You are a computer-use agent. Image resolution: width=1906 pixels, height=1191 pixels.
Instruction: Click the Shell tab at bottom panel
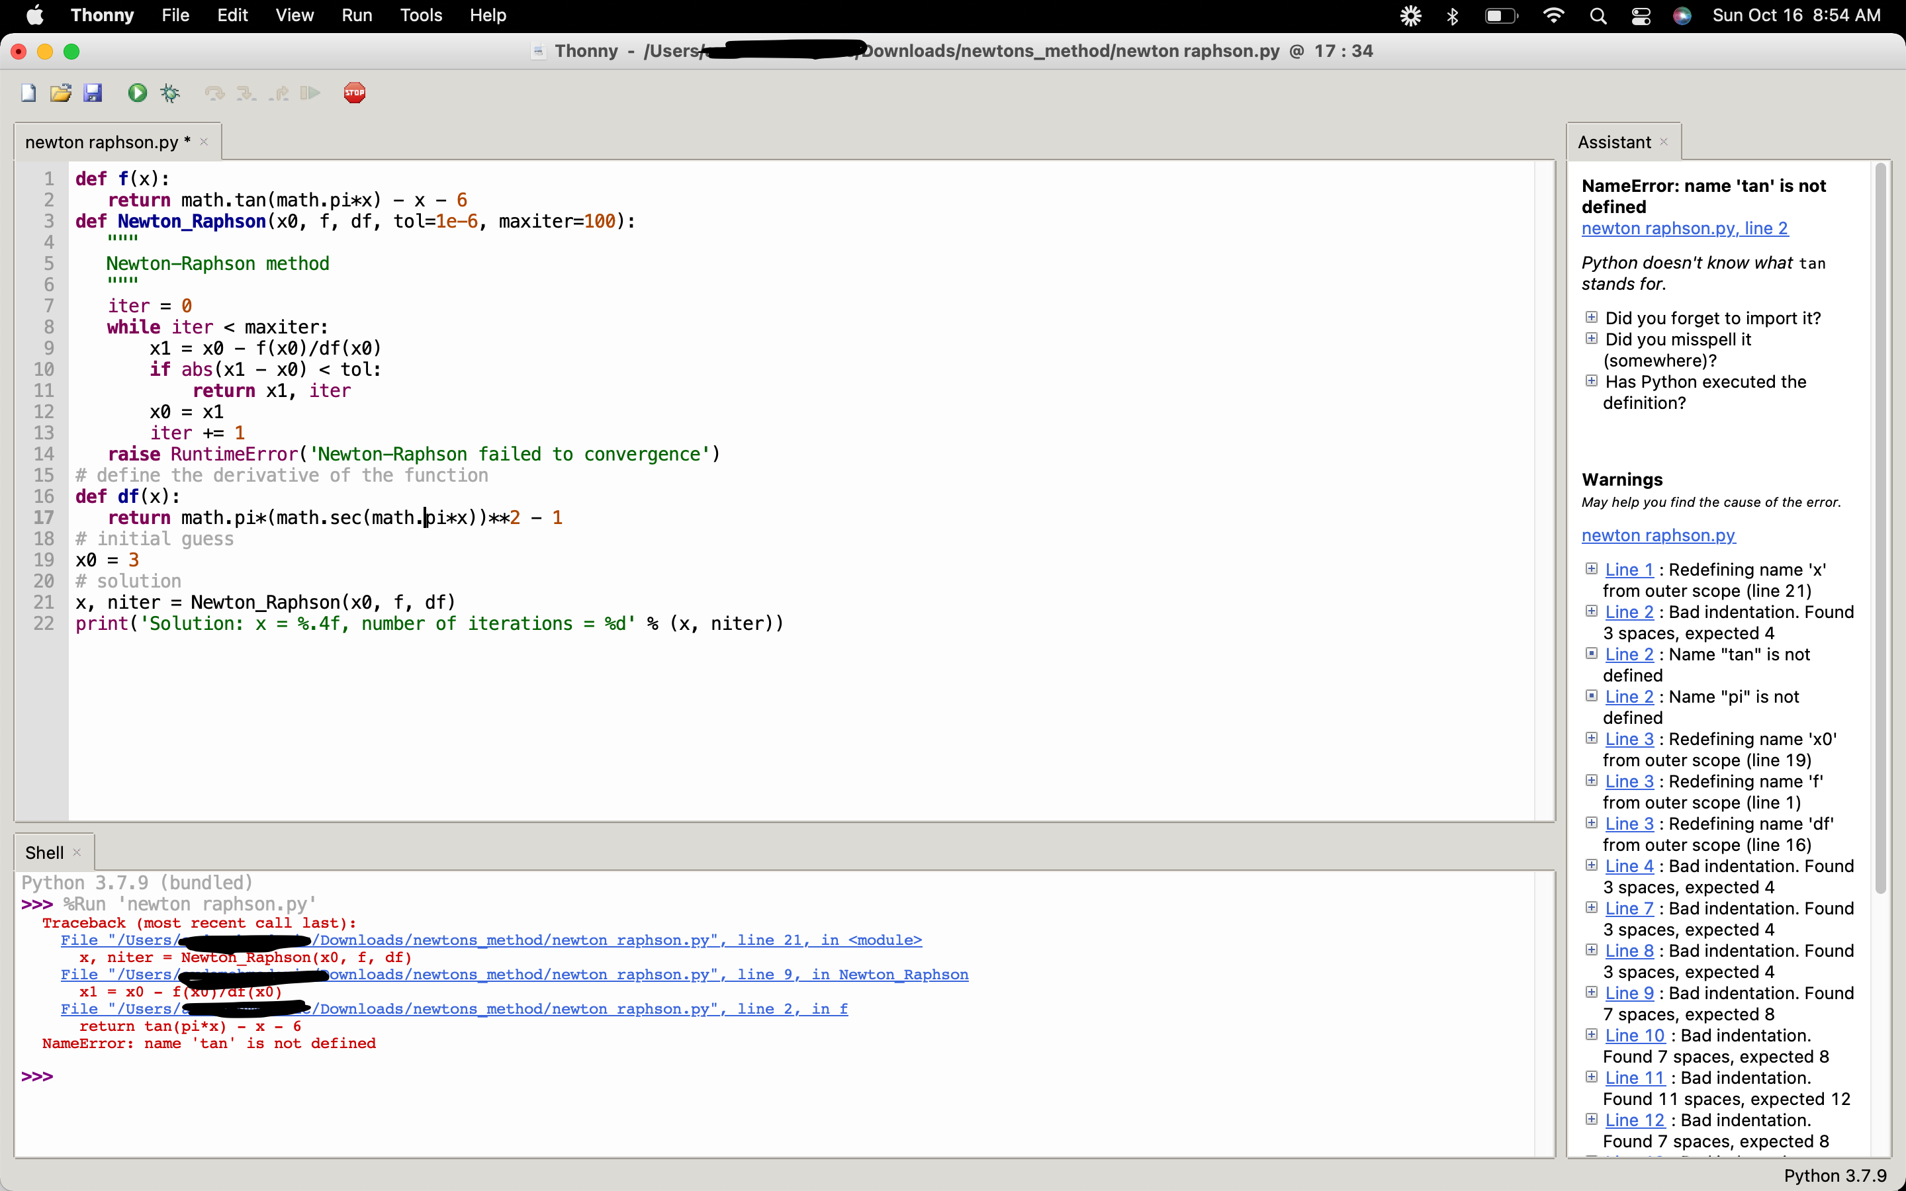point(44,852)
